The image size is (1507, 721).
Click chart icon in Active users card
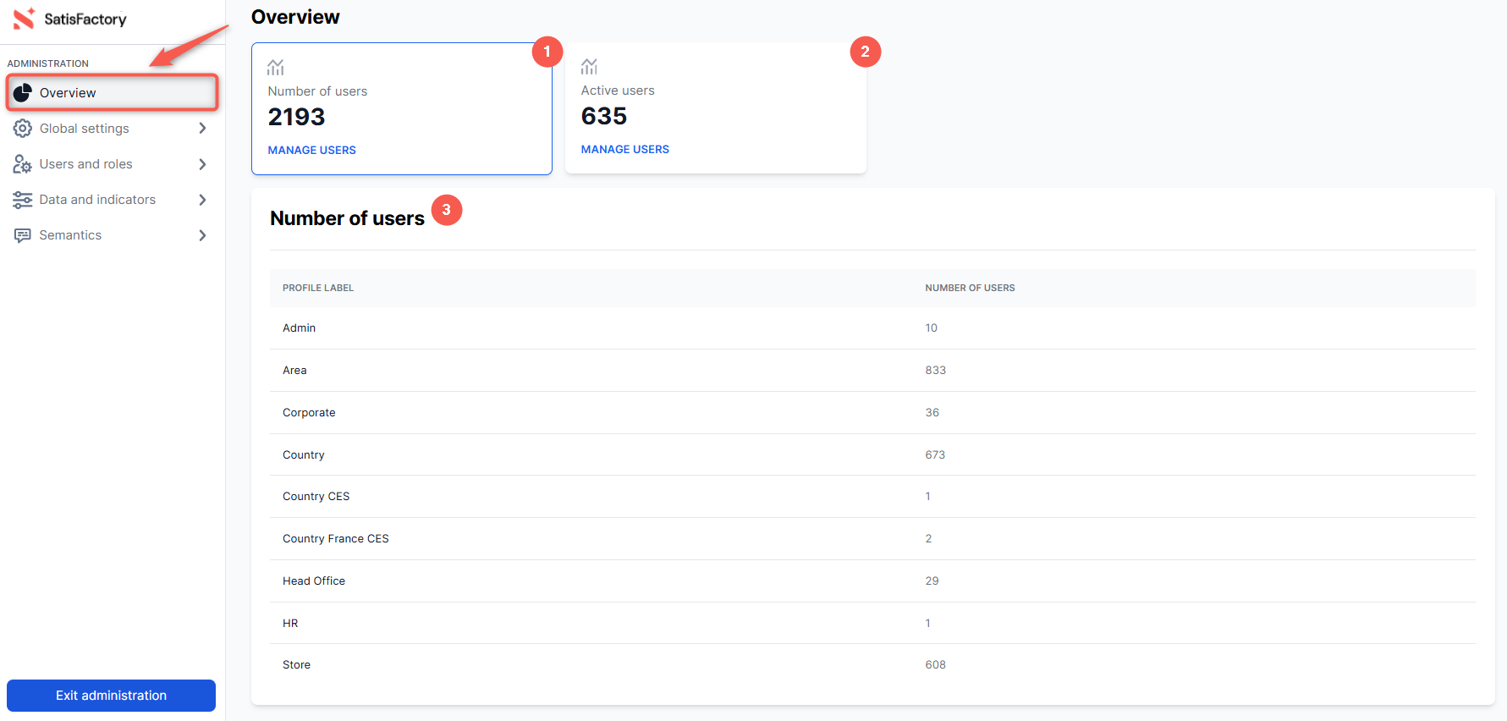click(589, 66)
